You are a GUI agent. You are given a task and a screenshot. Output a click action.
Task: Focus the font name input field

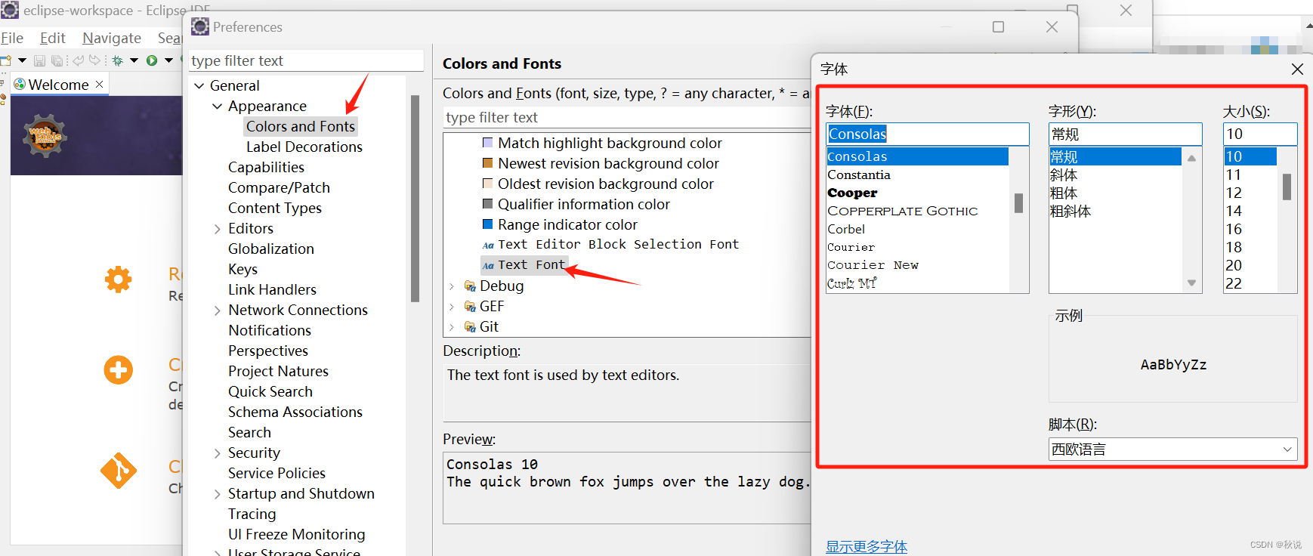point(928,134)
